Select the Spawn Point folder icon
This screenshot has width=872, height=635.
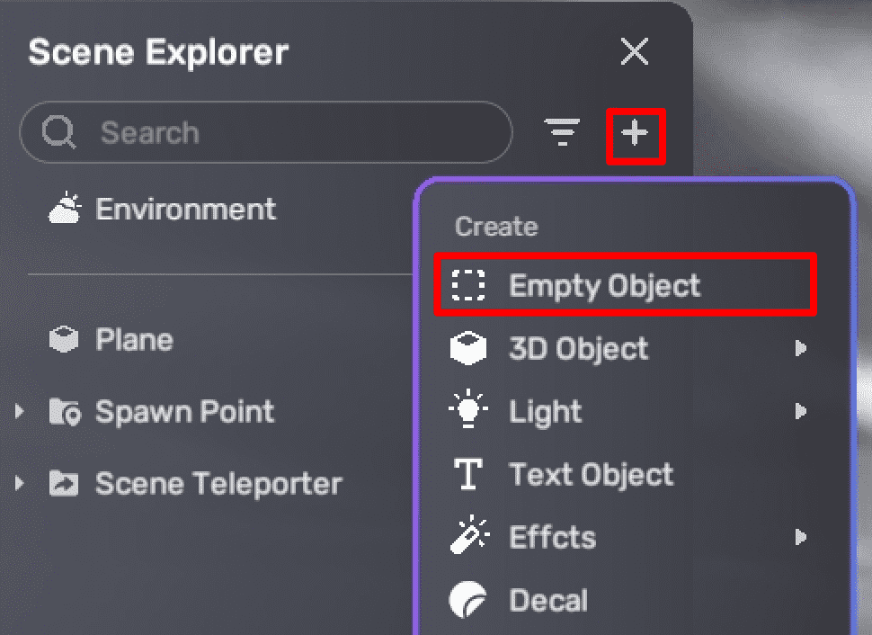tap(65, 412)
